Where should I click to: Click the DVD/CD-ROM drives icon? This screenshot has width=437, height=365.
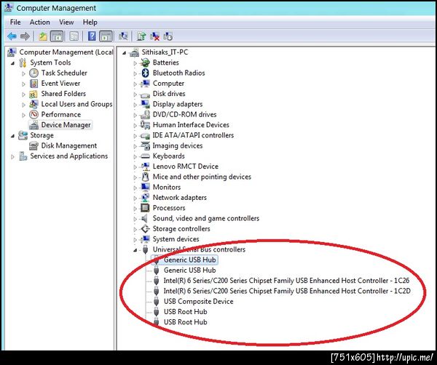click(145, 115)
